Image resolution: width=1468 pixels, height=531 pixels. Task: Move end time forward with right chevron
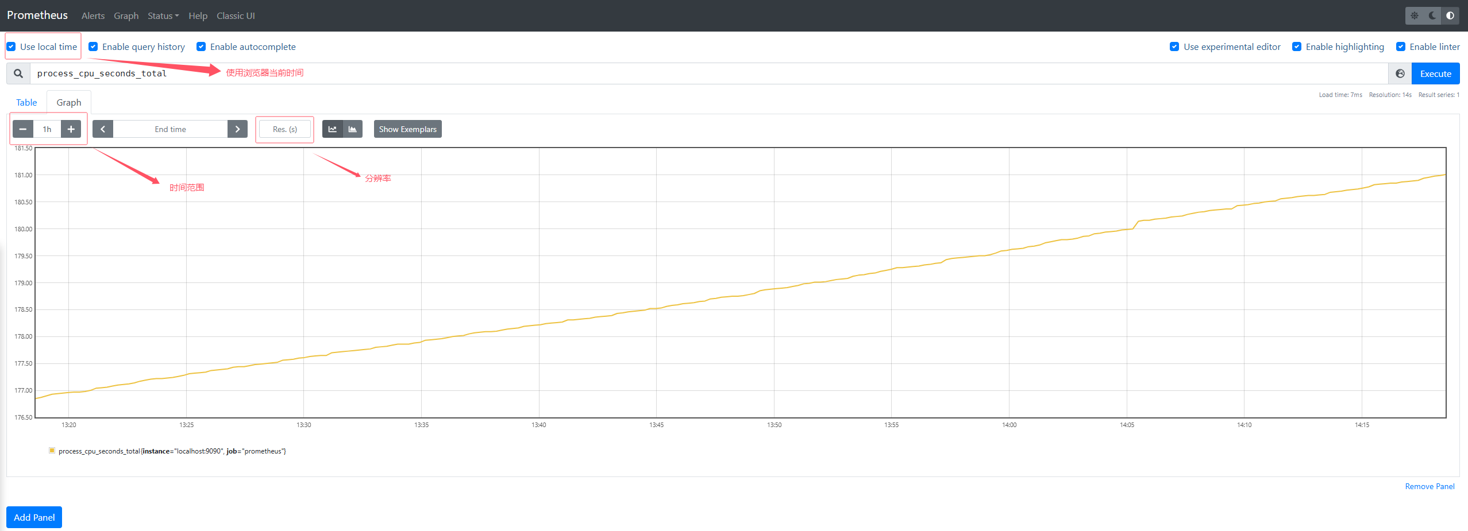point(237,129)
